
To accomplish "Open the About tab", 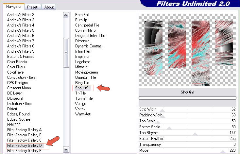I will 49,7.
